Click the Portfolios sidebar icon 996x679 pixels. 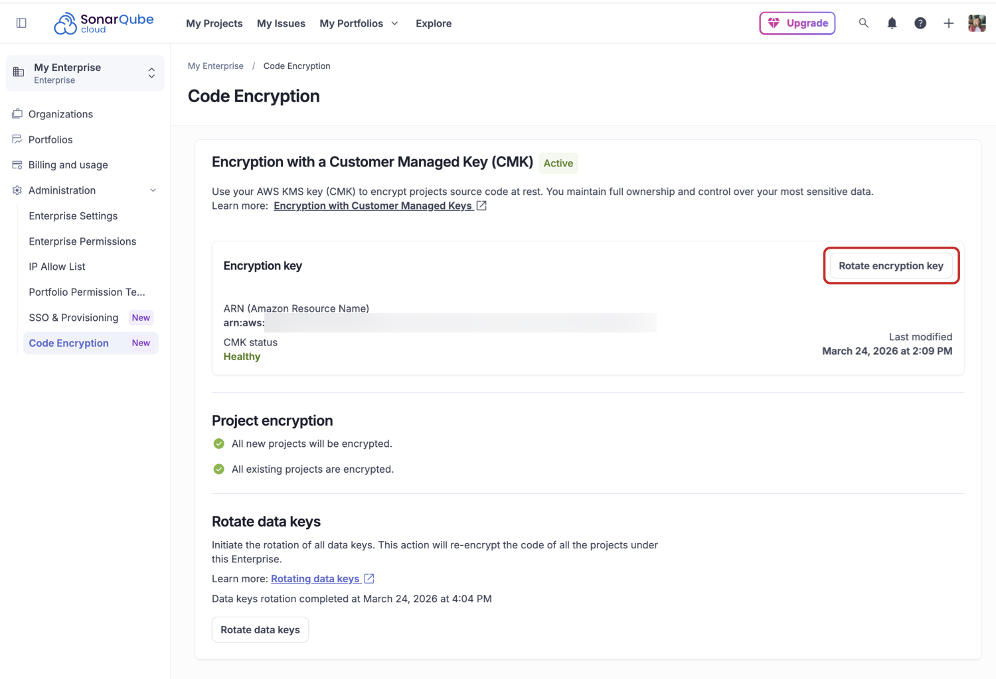tap(17, 139)
